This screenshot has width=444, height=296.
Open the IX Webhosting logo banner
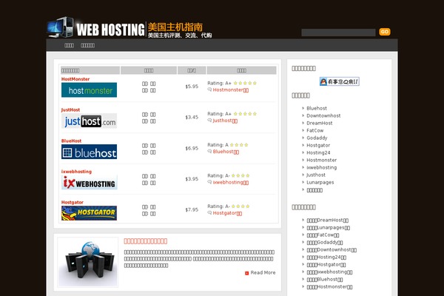90,183
